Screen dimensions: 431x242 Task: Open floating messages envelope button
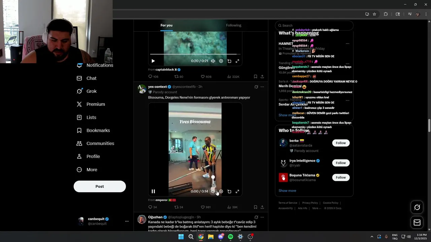click(x=417, y=222)
